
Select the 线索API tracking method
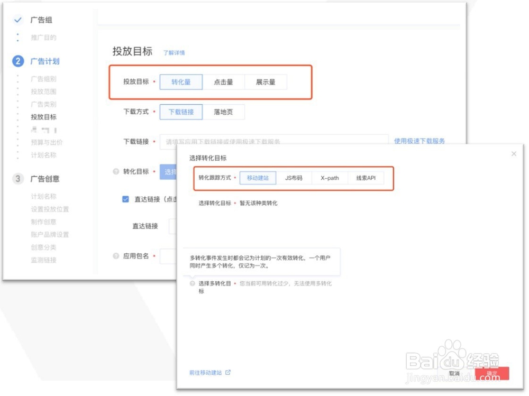click(x=367, y=178)
